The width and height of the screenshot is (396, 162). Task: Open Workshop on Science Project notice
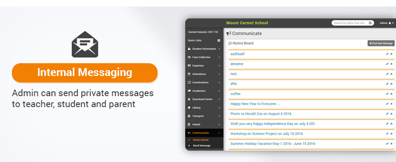(x=267, y=133)
